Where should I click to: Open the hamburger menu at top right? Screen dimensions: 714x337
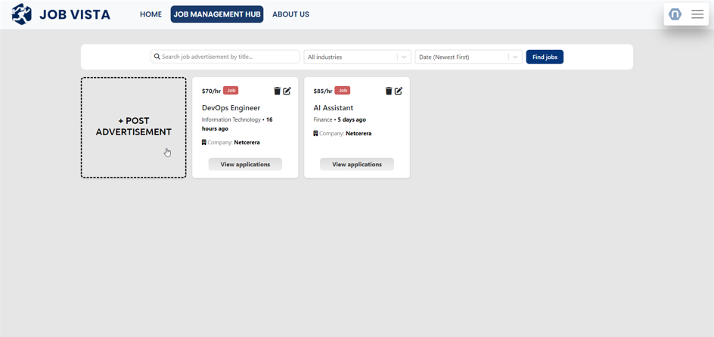click(697, 14)
